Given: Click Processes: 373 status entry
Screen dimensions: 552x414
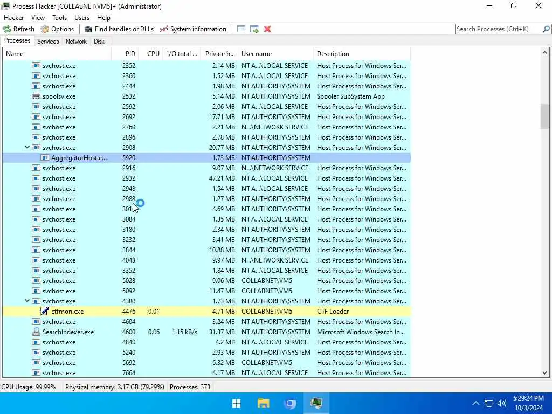Looking at the screenshot, I should pyautogui.click(x=190, y=387).
